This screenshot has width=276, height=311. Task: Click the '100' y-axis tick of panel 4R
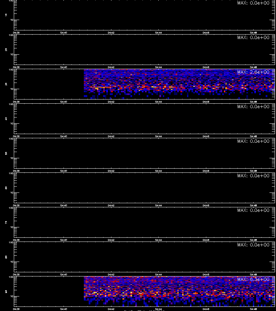click(x=11, y=104)
